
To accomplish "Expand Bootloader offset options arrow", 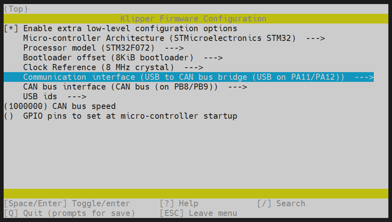I will point(213,58).
